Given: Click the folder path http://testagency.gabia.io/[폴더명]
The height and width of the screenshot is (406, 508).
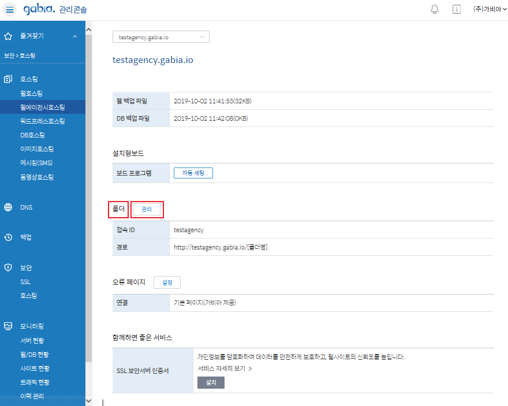Looking at the screenshot, I should [221, 247].
